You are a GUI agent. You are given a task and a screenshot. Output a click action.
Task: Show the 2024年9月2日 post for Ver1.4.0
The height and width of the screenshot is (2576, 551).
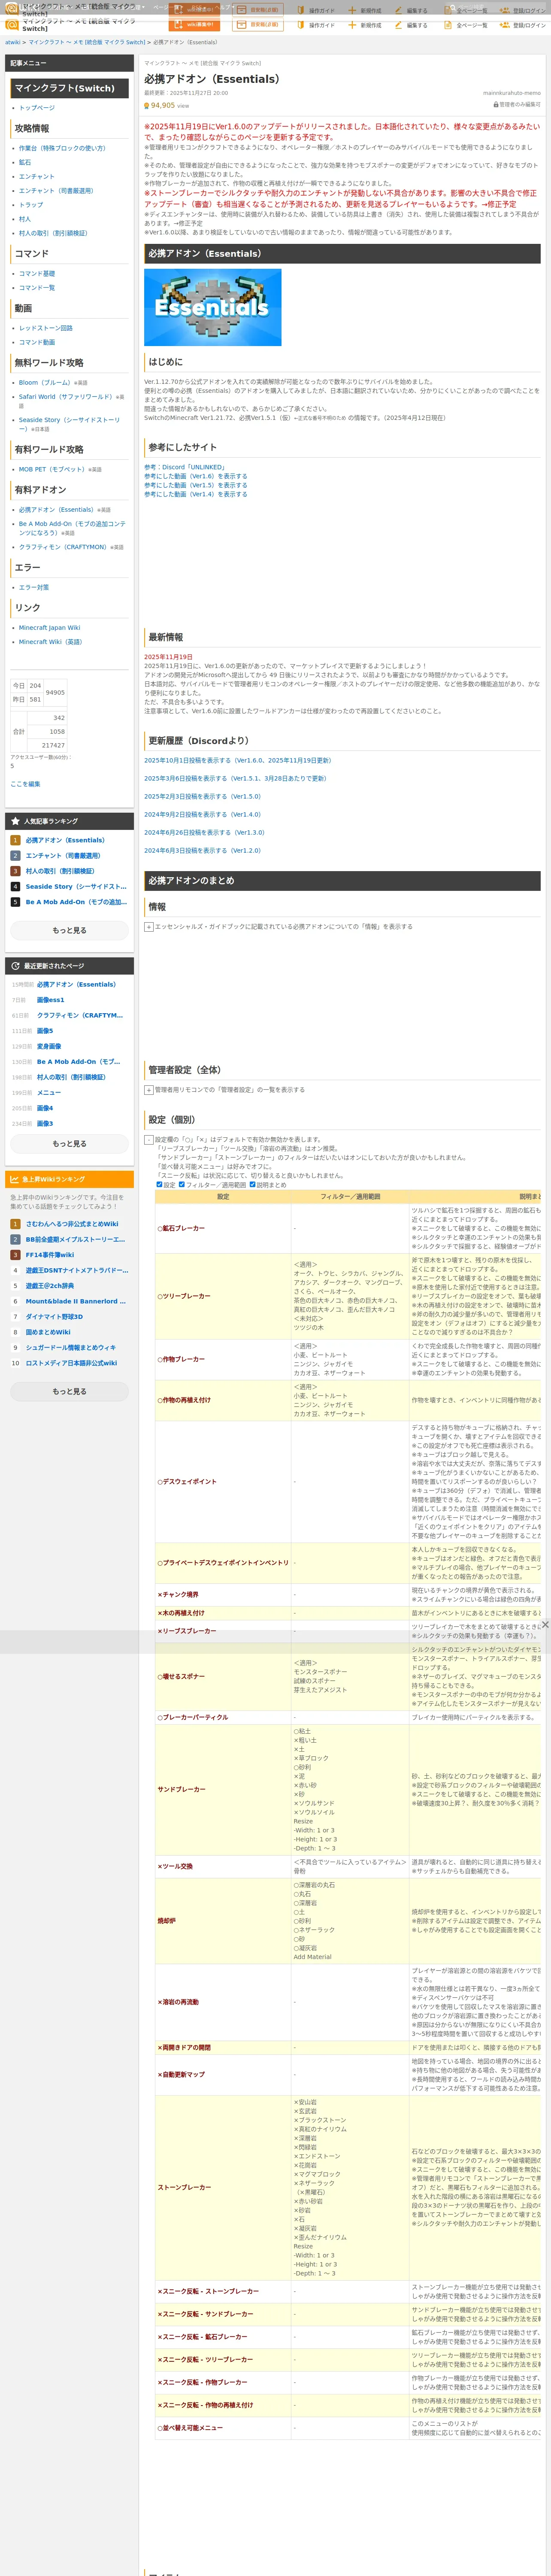tap(202, 814)
